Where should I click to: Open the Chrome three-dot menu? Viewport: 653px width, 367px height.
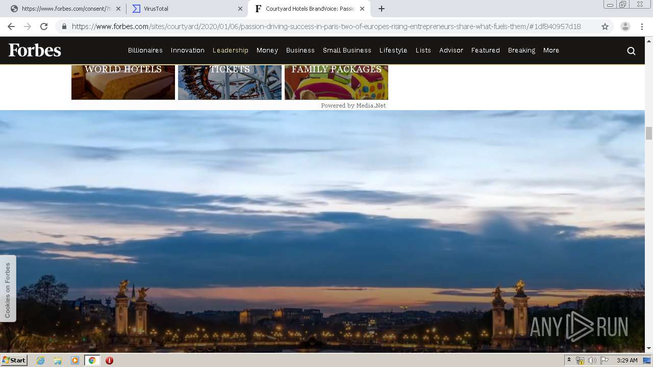(642, 27)
